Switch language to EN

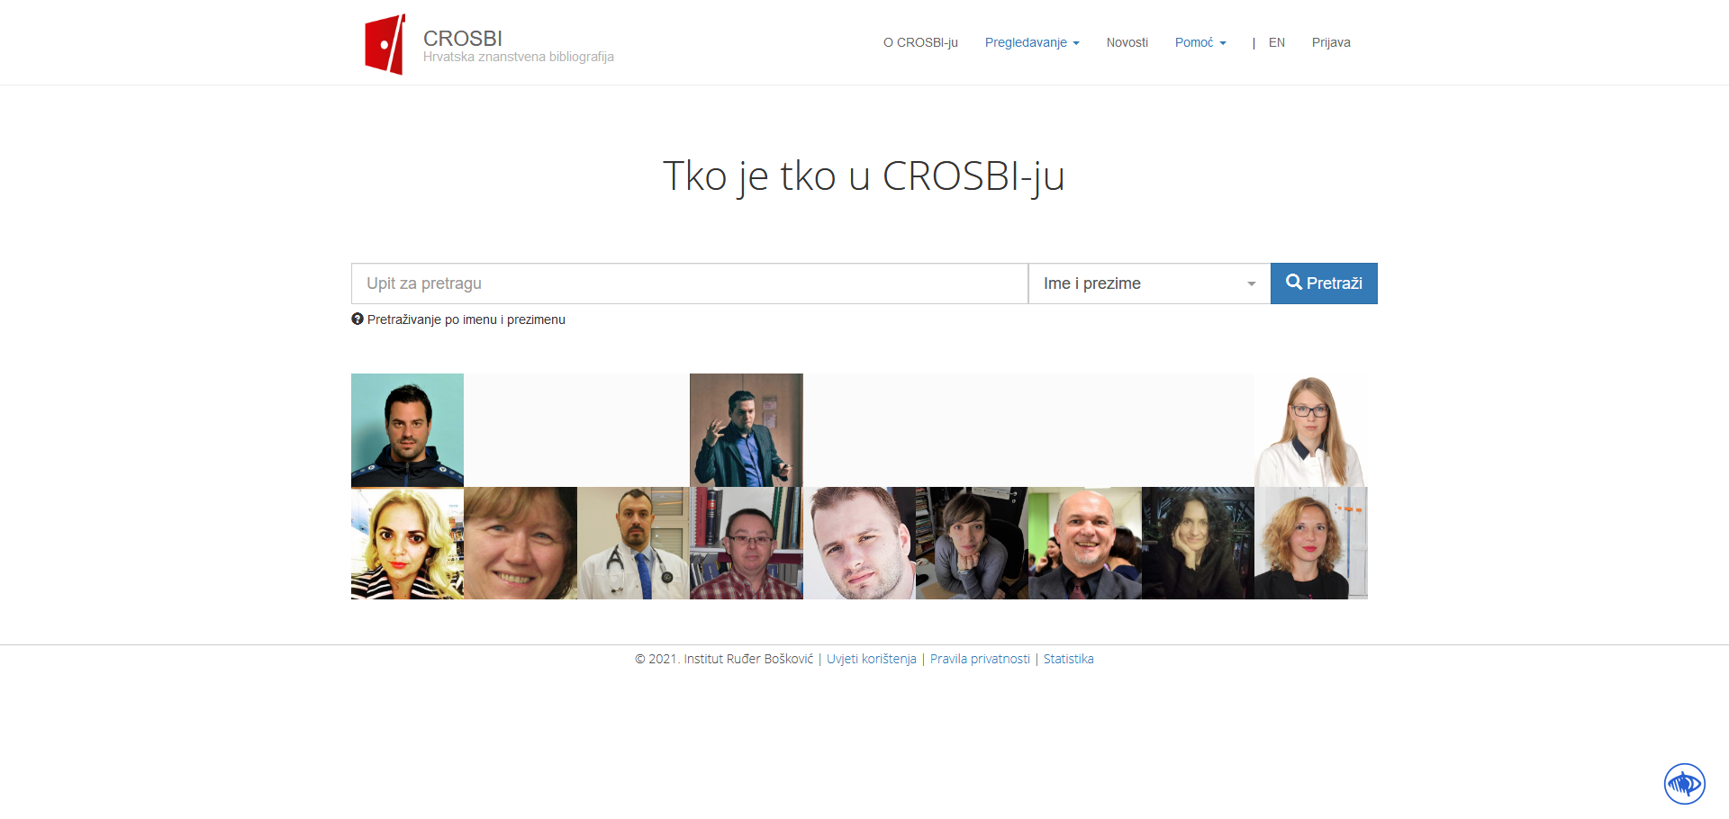tap(1276, 42)
